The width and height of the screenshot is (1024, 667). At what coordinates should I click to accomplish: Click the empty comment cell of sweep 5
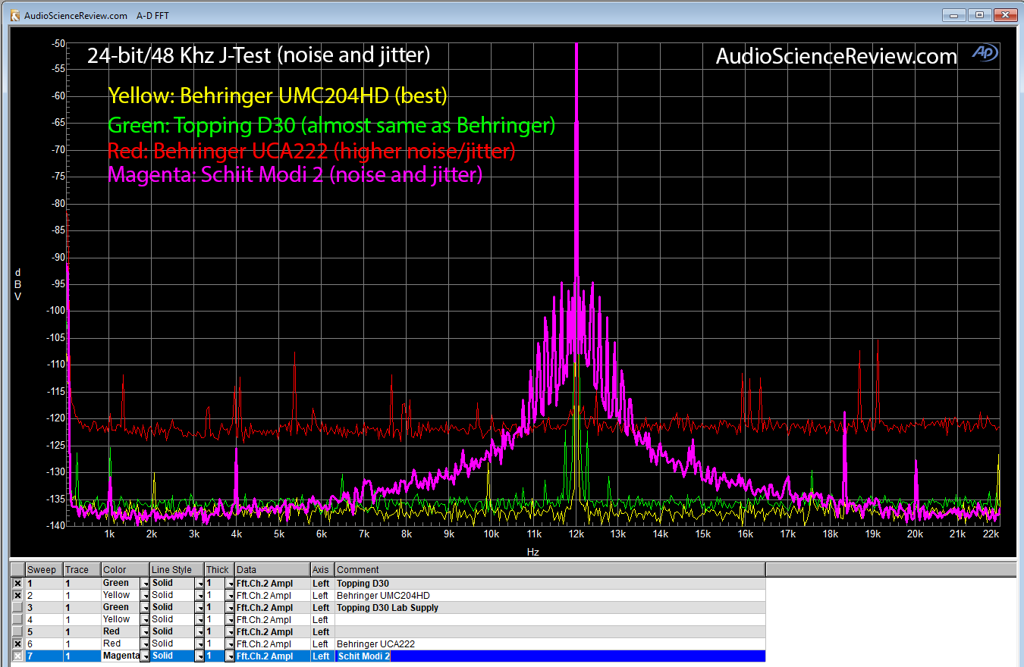(x=550, y=631)
